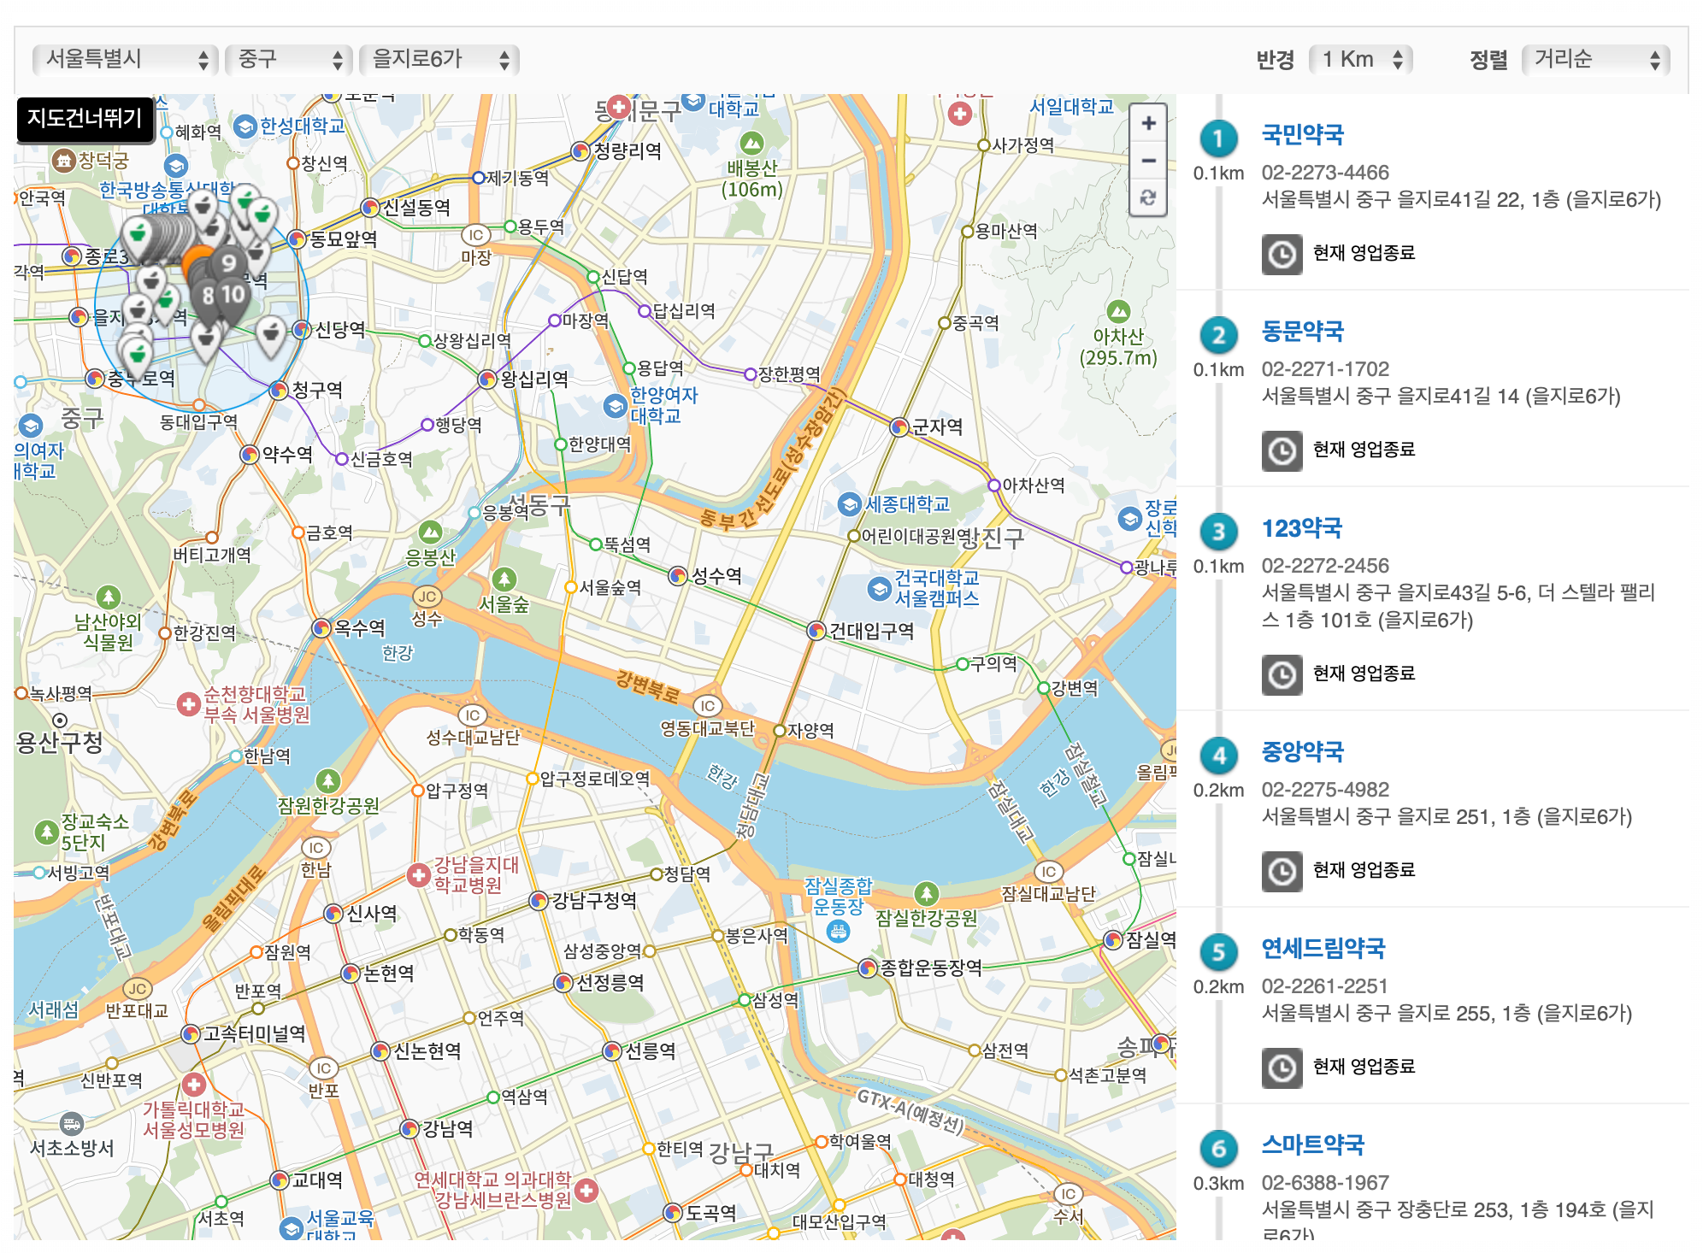
Task: Click 강남역 station on the map
Action: [410, 1129]
